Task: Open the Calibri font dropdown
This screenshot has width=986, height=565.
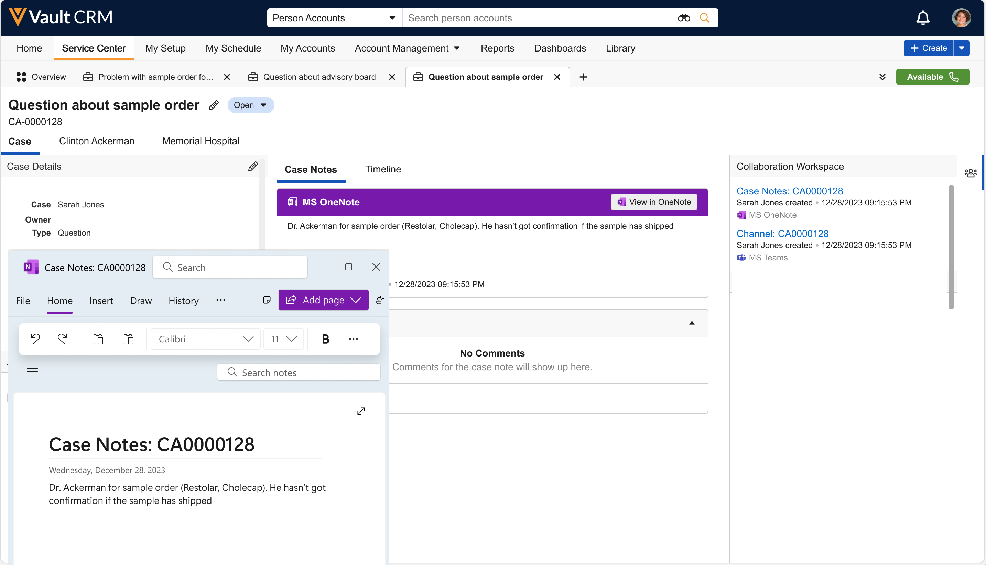Action: (205, 339)
